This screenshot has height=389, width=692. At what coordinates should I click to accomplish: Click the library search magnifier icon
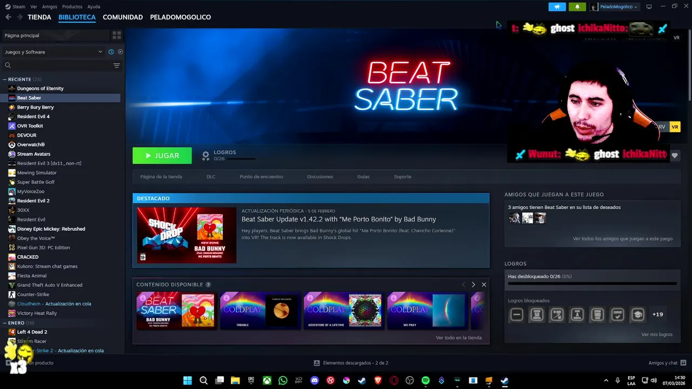8,65
